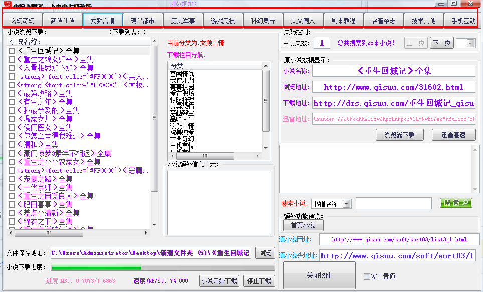Check 《入骨相思知不知》全集 checkbox
This screenshot has height=292, width=483.
tap(12, 68)
